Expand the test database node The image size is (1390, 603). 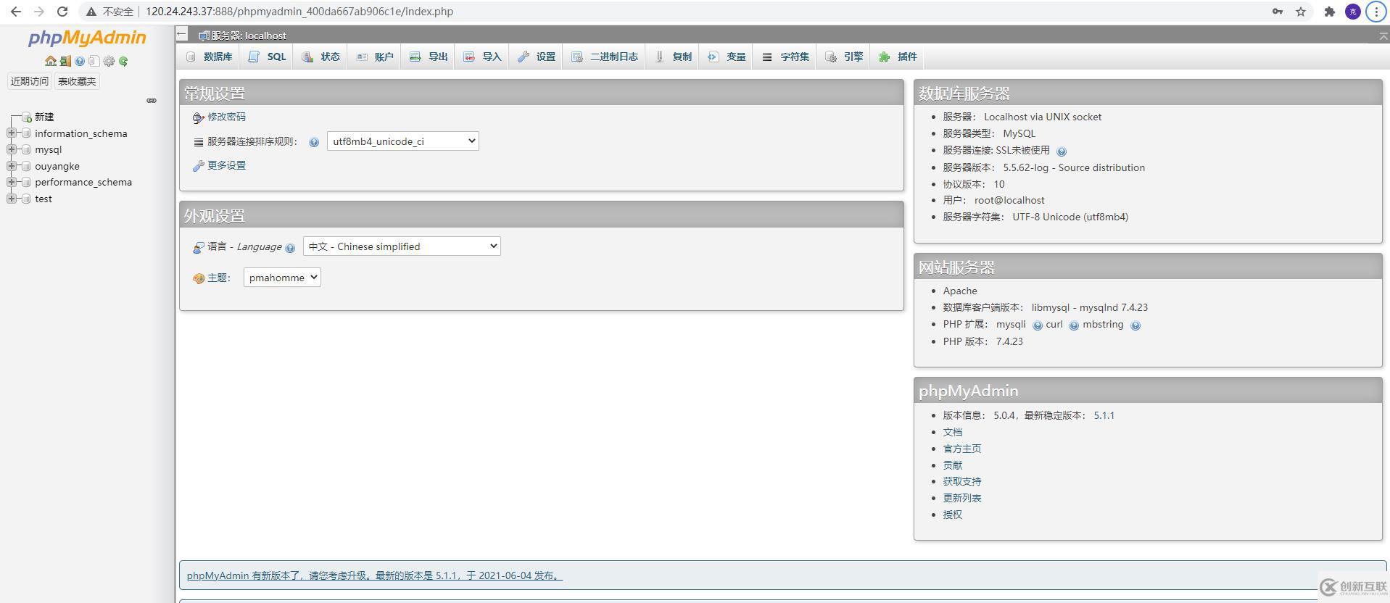(12, 199)
